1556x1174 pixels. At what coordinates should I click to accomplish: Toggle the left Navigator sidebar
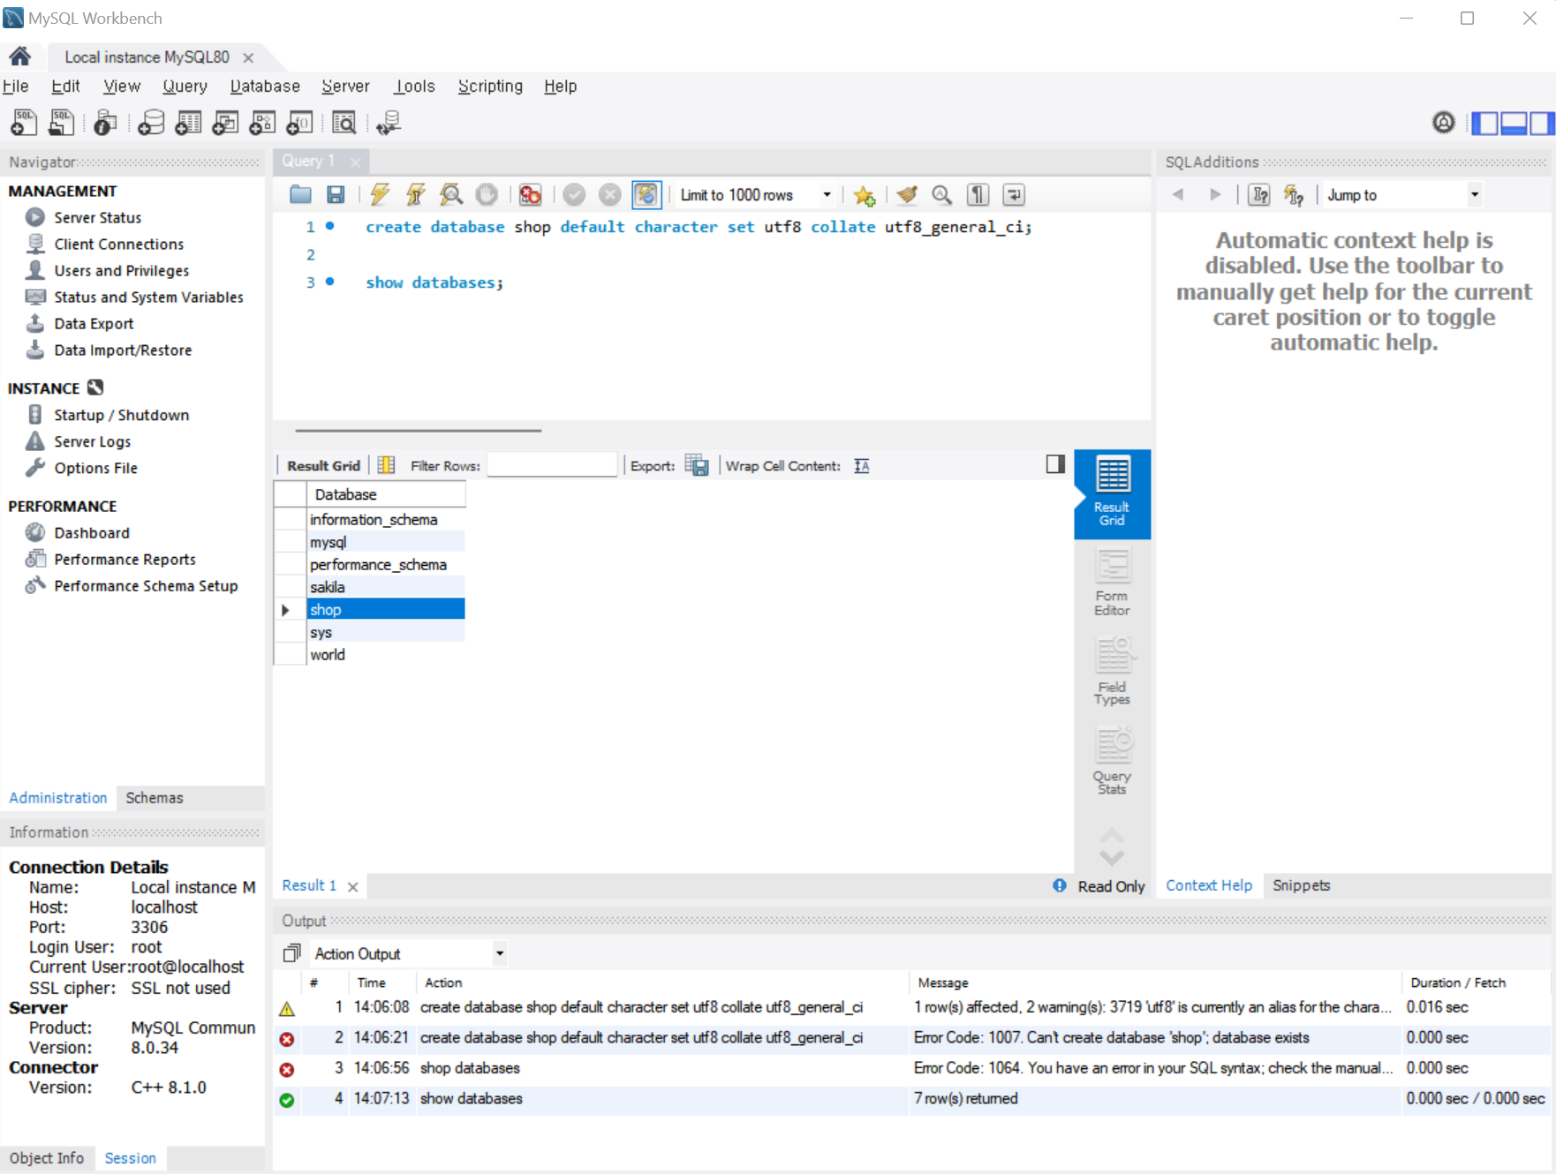[x=1484, y=124]
